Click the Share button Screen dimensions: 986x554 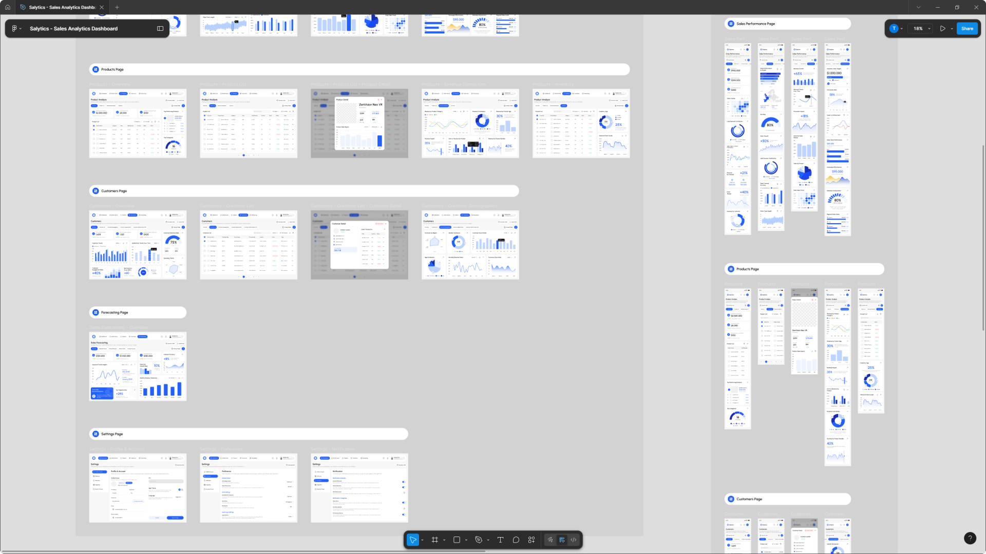pos(967,28)
